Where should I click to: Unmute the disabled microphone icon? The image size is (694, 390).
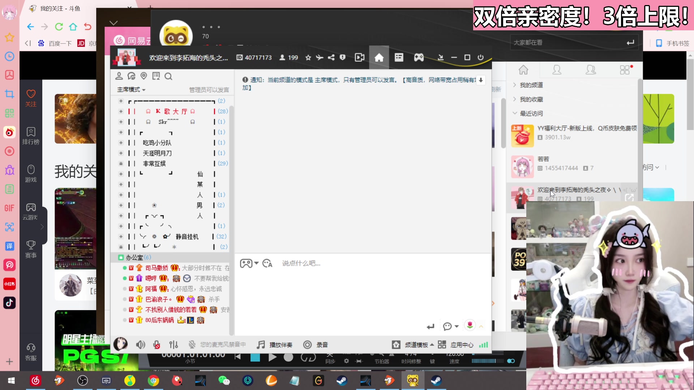157,344
